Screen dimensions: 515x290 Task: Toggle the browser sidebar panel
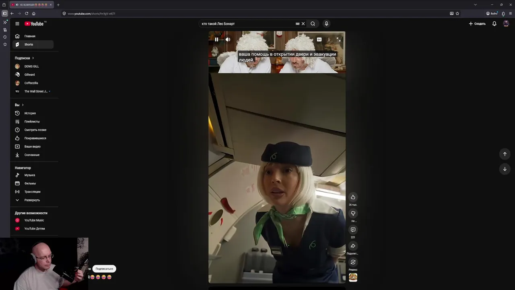(5, 13)
